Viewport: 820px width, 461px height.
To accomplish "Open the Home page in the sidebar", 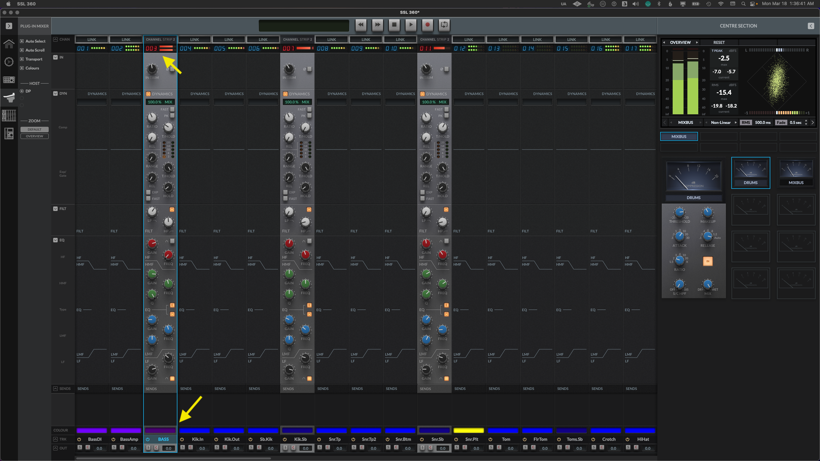I will 9,44.
